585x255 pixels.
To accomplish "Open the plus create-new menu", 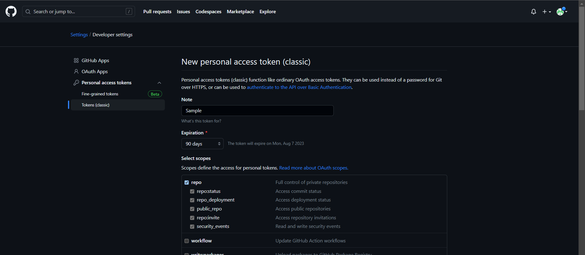I will click(547, 12).
